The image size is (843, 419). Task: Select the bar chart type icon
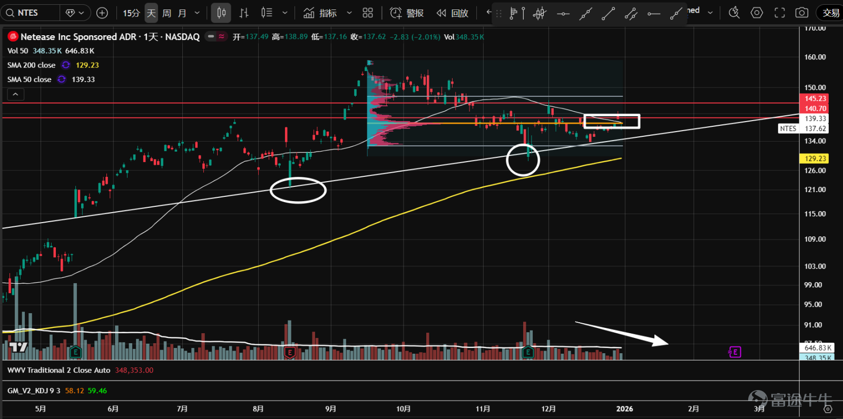click(x=243, y=13)
